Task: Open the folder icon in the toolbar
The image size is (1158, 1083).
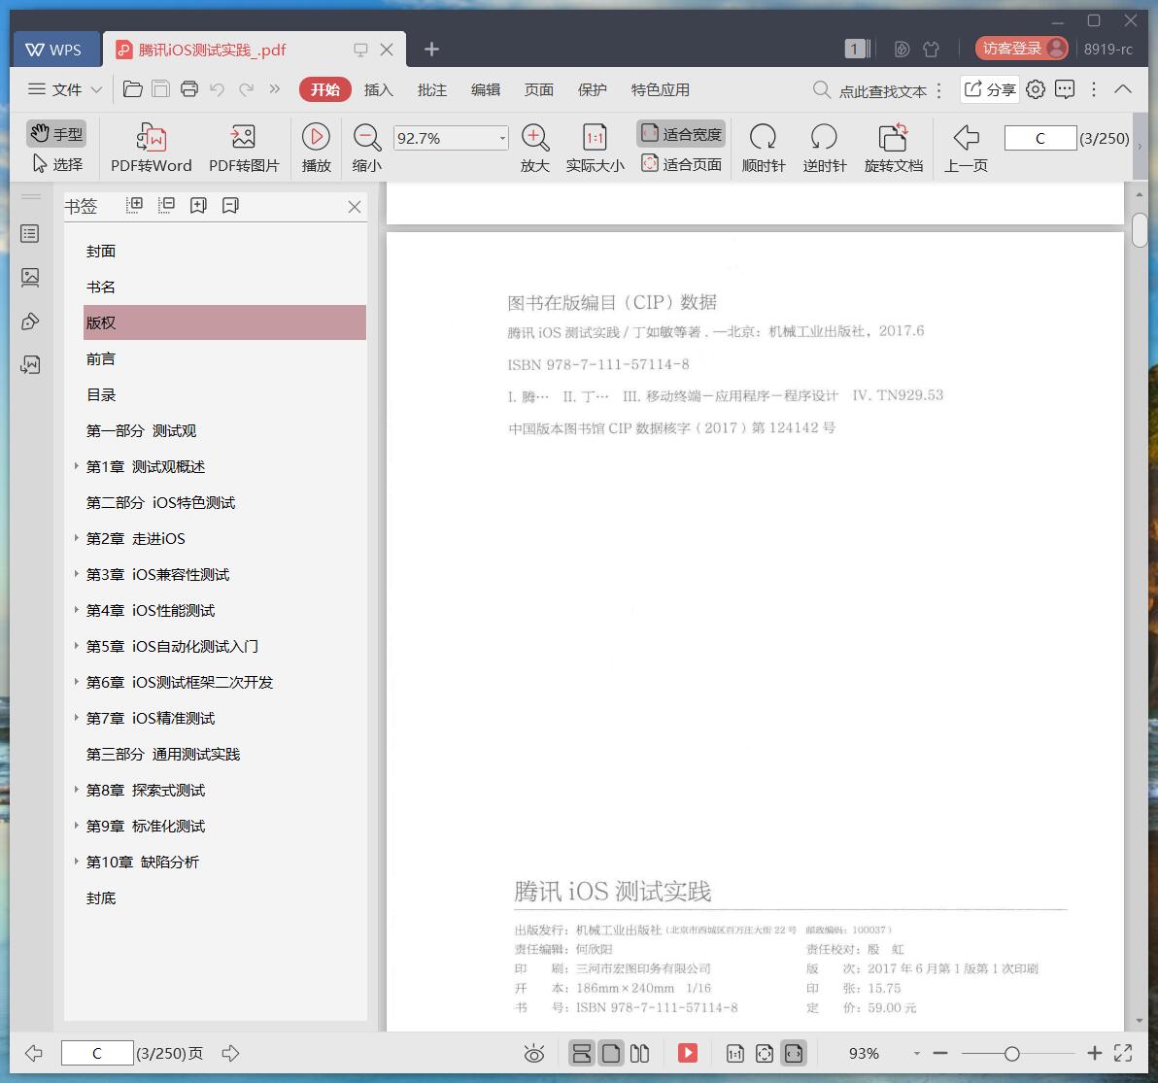Action: point(133,89)
